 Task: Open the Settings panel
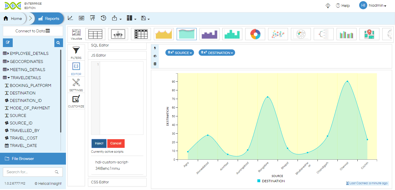(x=76, y=85)
